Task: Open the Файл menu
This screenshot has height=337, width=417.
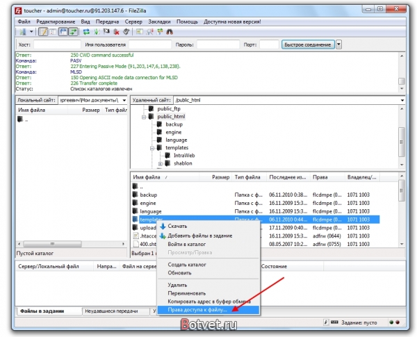Action: [x=24, y=22]
